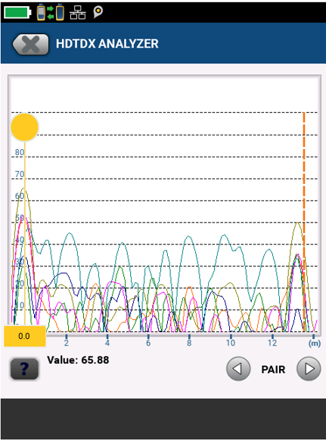Grab the yellow circular cursor handle
This screenshot has height=441, width=326.
tap(24, 127)
